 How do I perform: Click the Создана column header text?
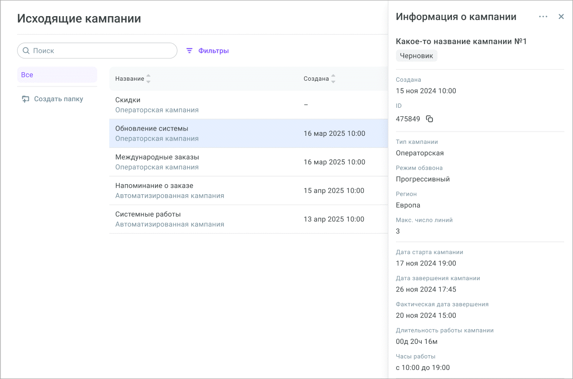click(x=316, y=79)
